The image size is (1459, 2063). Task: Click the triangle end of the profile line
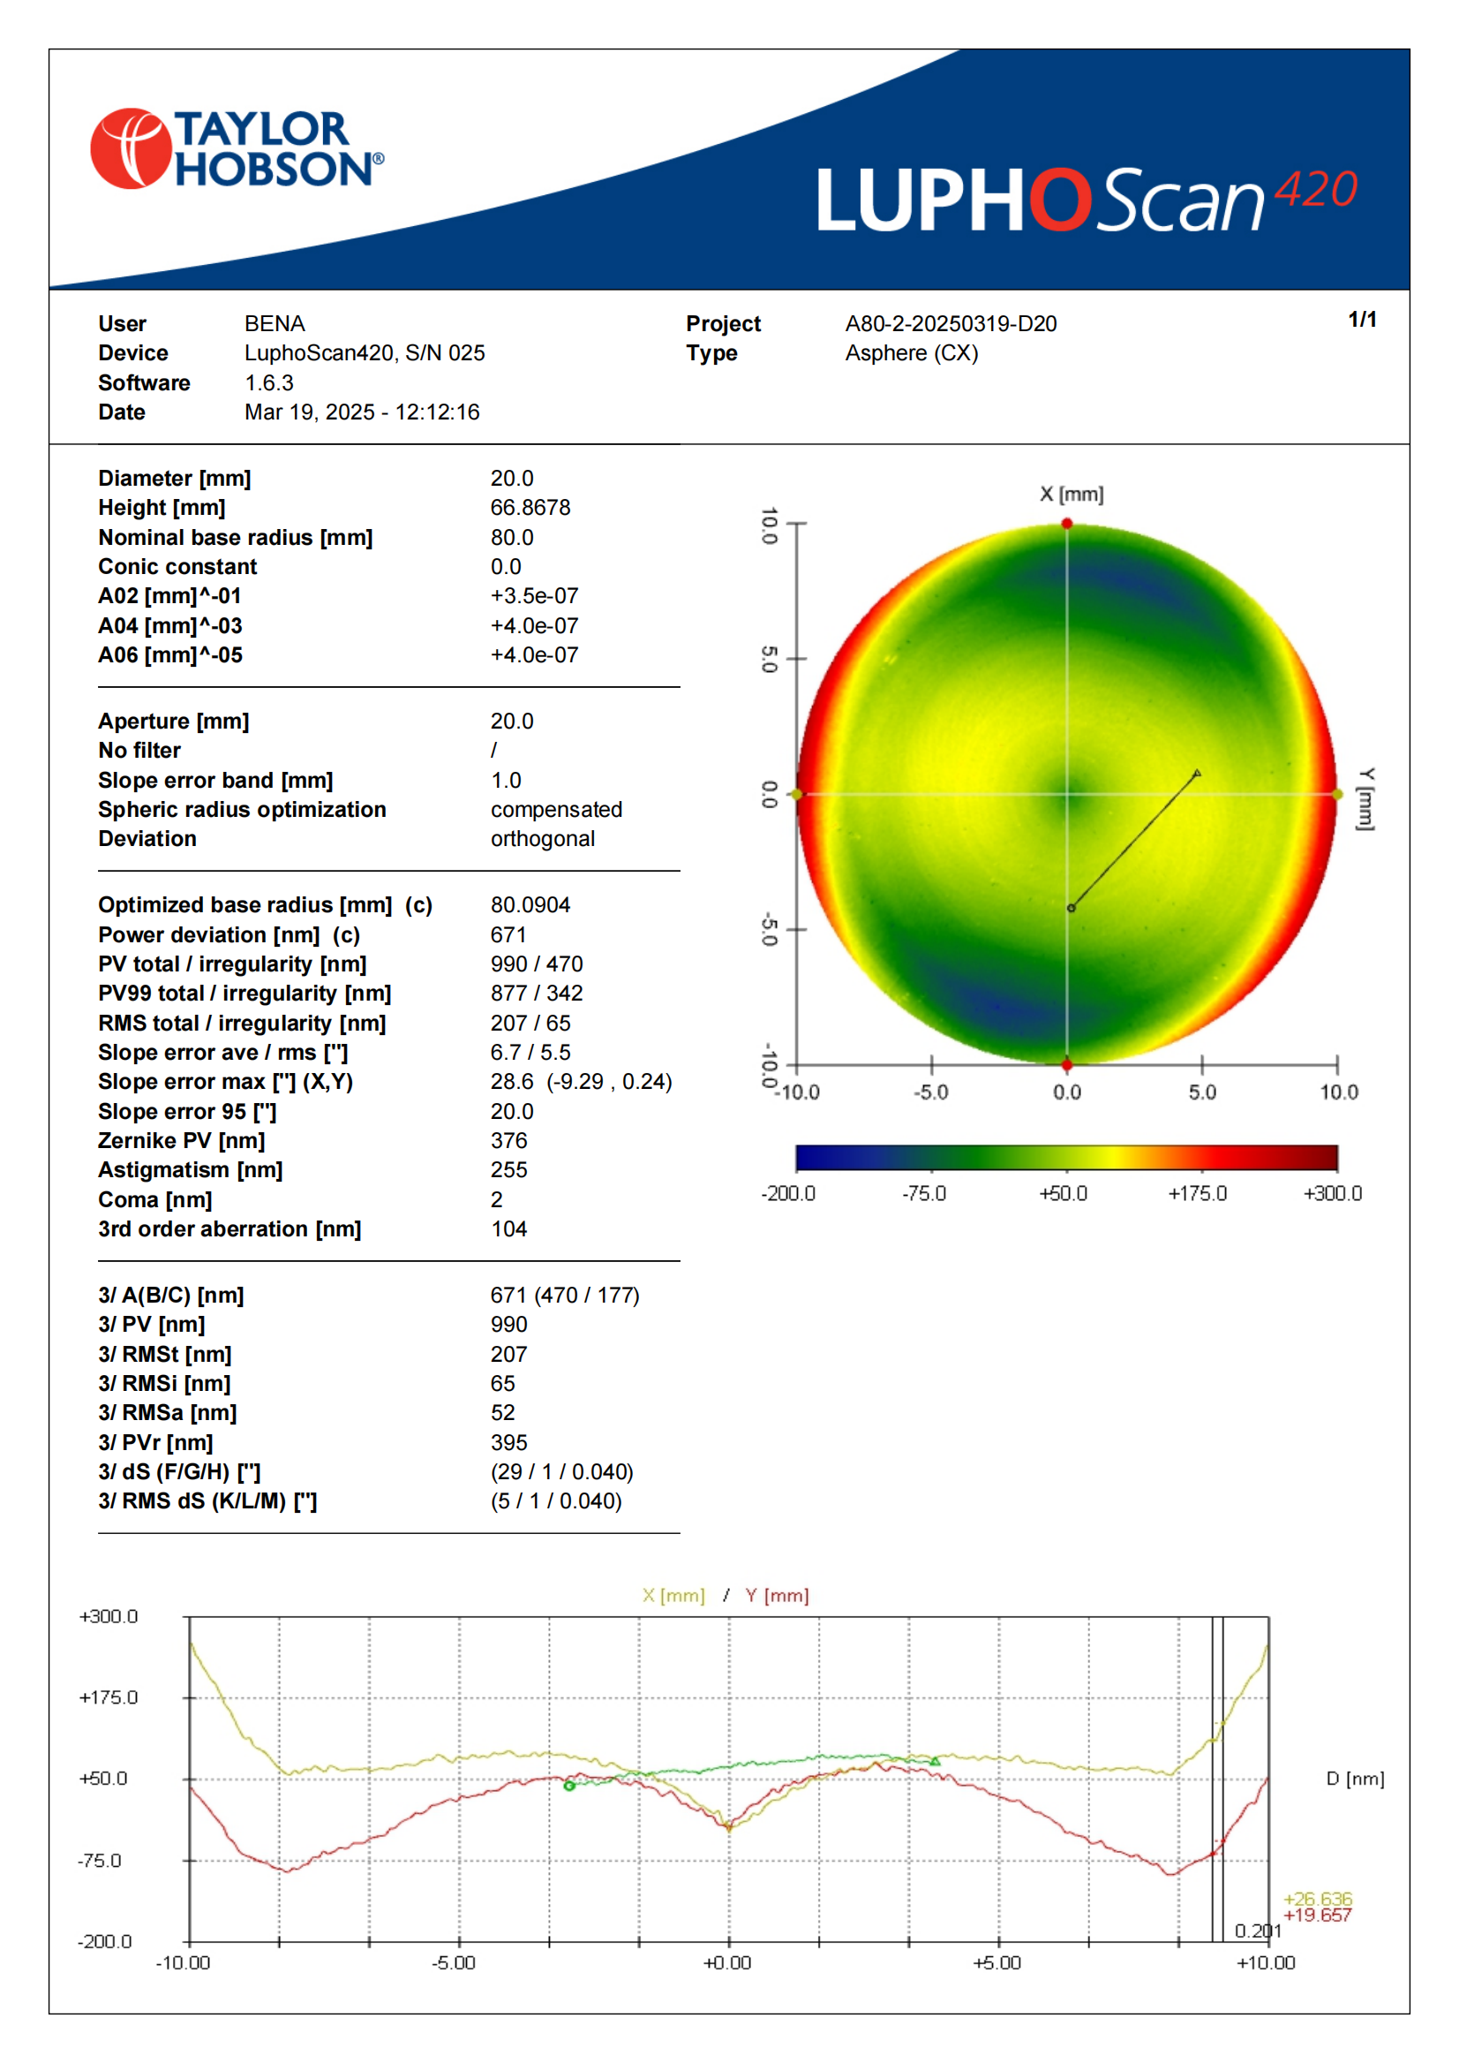pos(1197,773)
